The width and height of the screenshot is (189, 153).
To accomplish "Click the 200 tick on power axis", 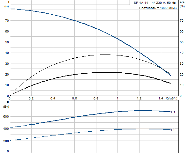I will coord(6,141).
